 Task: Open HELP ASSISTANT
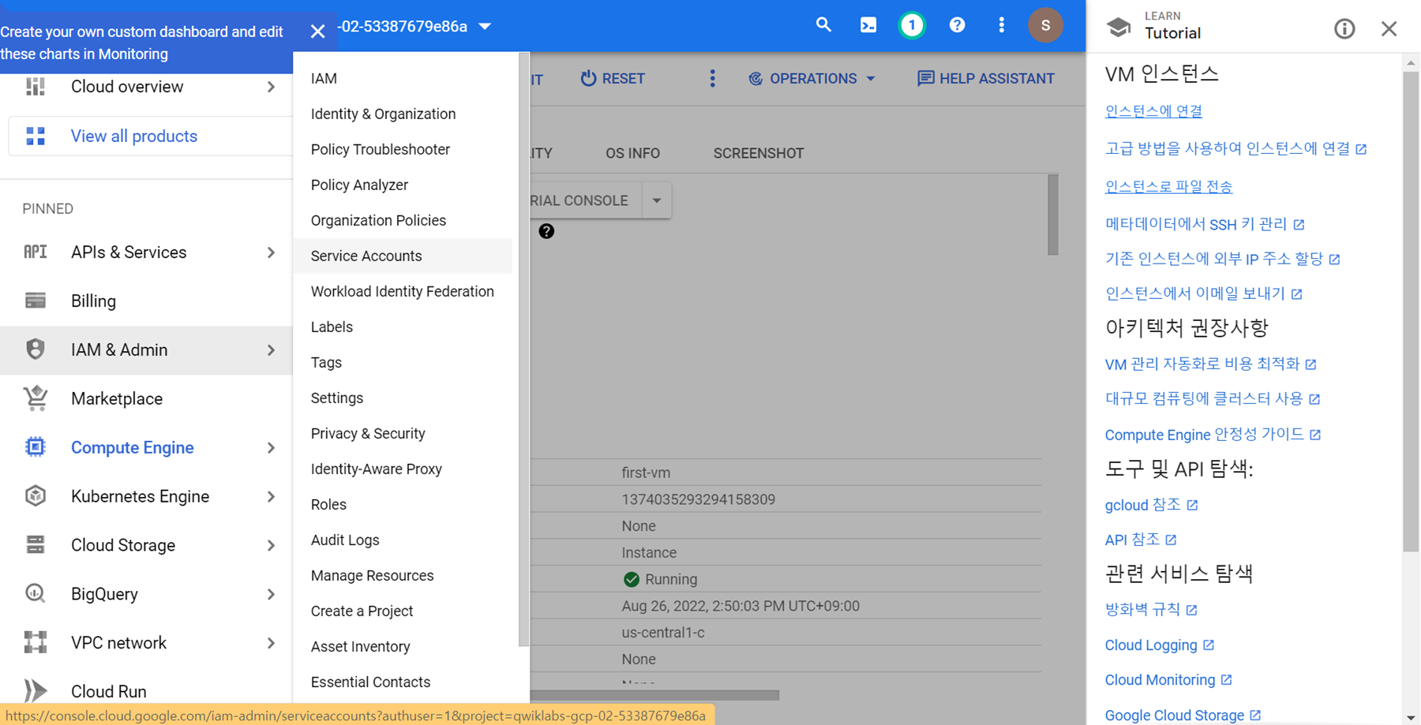[x=986, y=78]
